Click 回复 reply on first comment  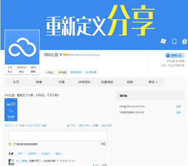(104, 165)
